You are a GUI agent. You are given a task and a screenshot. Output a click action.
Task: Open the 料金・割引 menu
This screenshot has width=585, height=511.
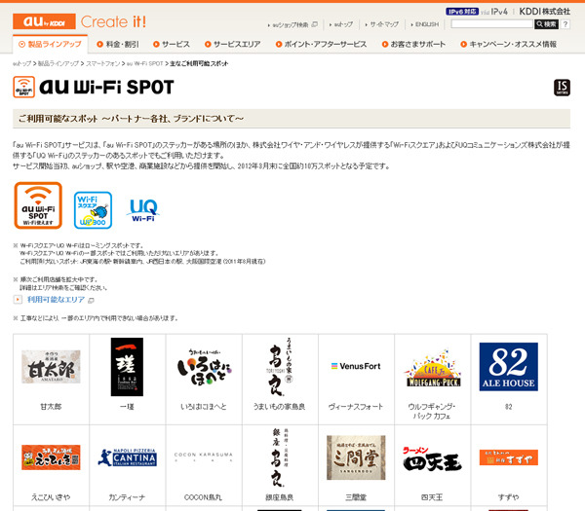tap(118, 45)
